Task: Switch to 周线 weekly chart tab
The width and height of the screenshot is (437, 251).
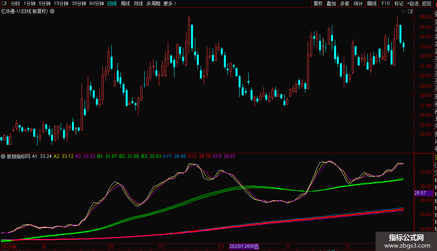Action: click(x=125, y=3)
